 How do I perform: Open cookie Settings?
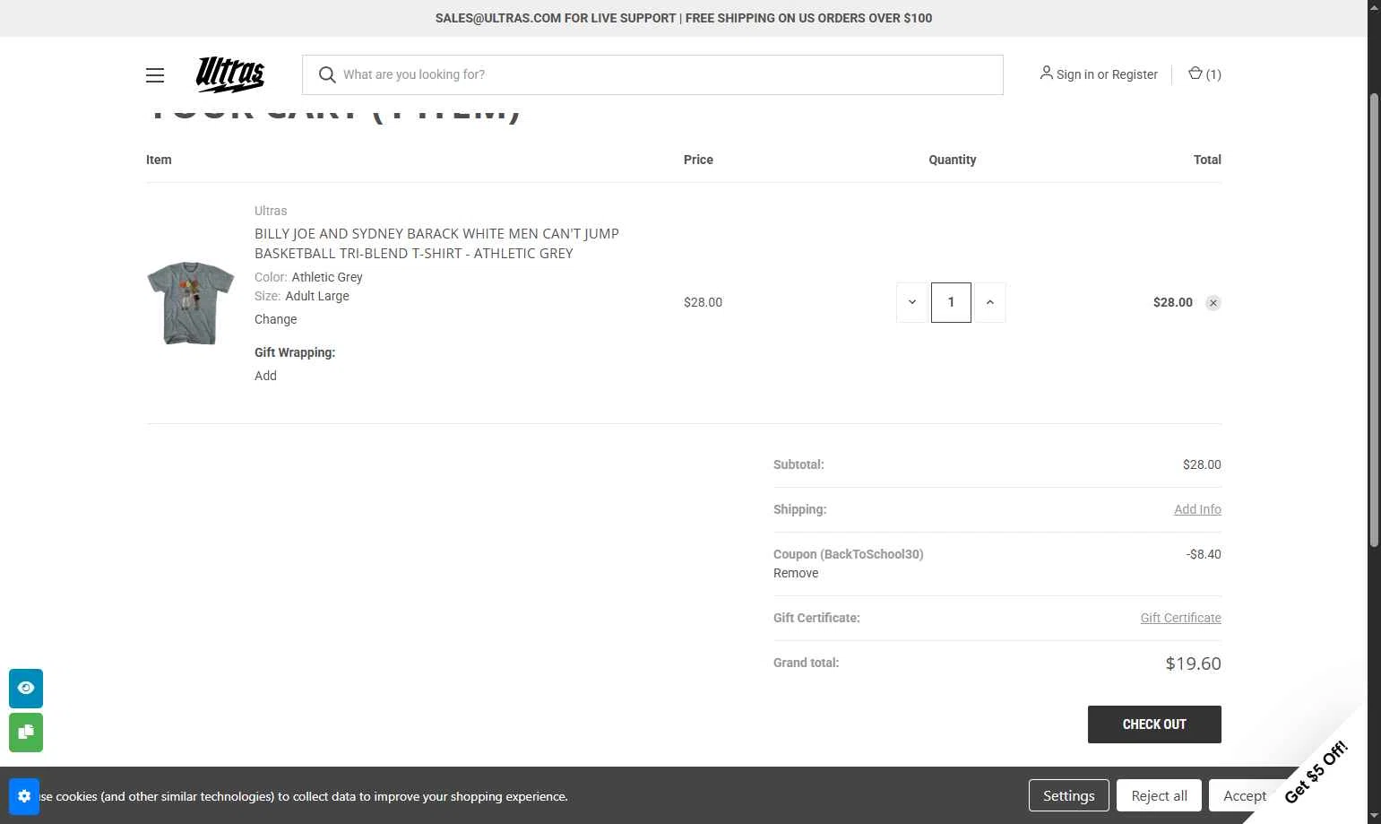tap(1068, 795)
